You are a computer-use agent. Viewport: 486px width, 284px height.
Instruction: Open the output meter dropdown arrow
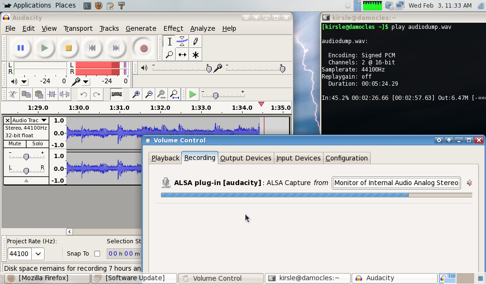(24, 82)
